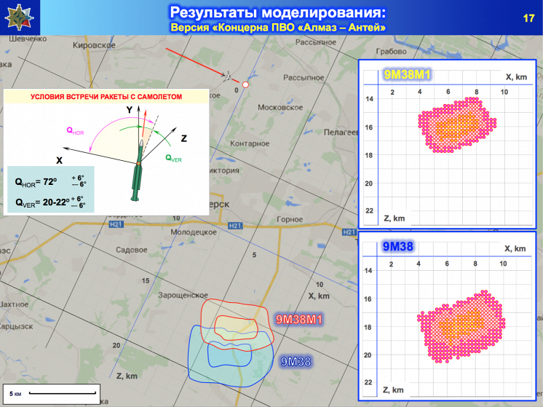543x407 pixels.
Task: Click the inner blue 9M38 launch zone outline
Action: coord(229,354)
